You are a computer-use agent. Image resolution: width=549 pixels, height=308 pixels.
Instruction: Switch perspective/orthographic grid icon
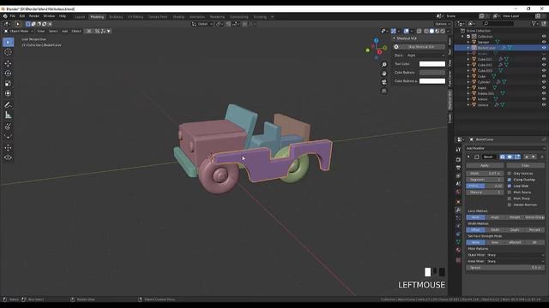click(384, 91)
